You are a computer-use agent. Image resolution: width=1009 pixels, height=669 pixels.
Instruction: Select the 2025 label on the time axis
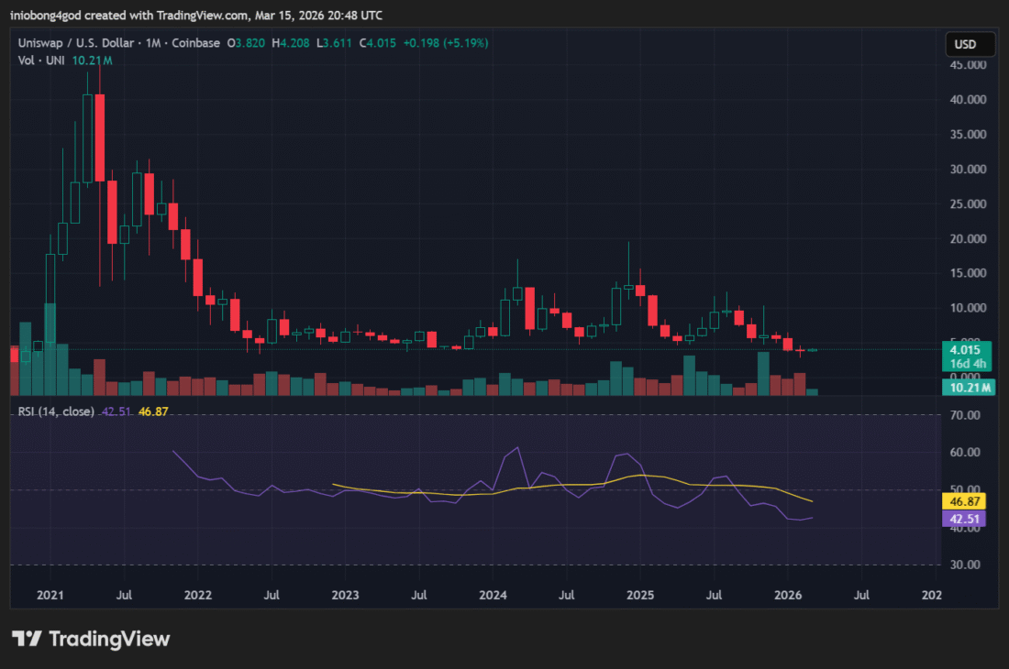(640, 595)
